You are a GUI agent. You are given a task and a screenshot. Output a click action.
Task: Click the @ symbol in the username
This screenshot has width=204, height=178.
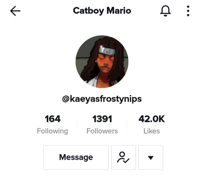(66, 99)
